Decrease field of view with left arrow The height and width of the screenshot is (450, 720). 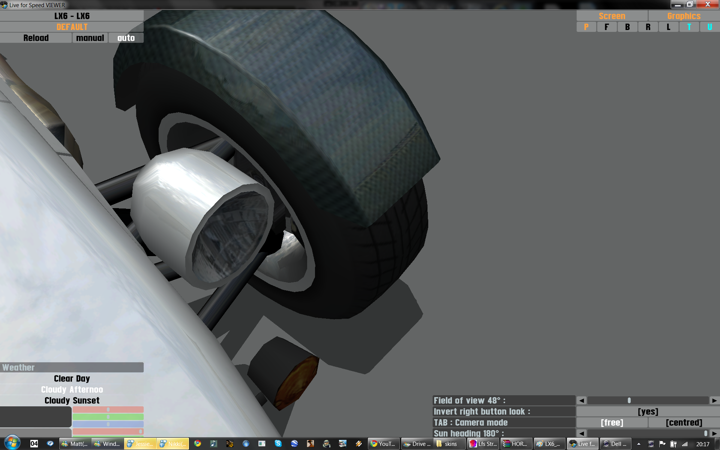tap(582, 400)
